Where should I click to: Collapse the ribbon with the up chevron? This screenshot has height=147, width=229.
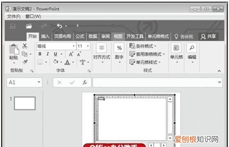tap(219, 71)
